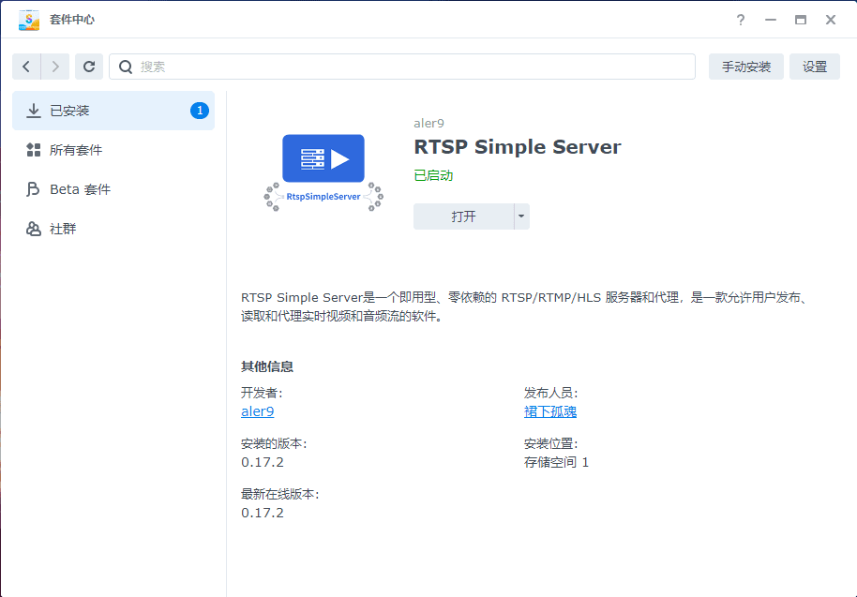Click the Beta 套件 beta icon
857x597 pixels.
click(32, 188)
